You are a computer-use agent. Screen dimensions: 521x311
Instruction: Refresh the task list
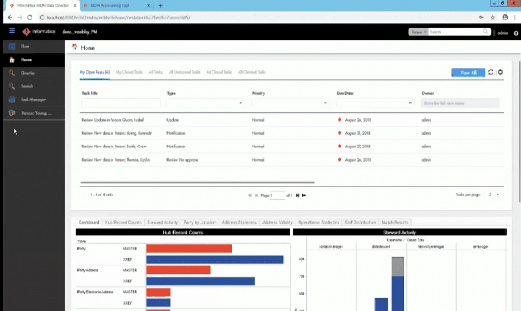point(490,72)
